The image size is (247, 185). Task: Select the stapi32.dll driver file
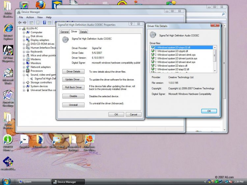[172, 69]
